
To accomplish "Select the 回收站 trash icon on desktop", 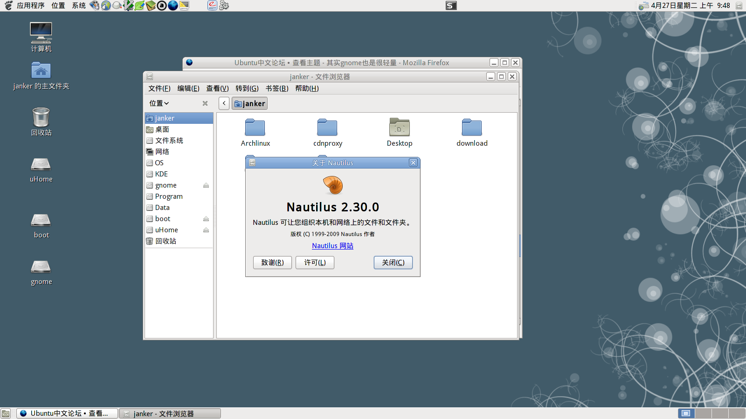I will pos(41,122).
